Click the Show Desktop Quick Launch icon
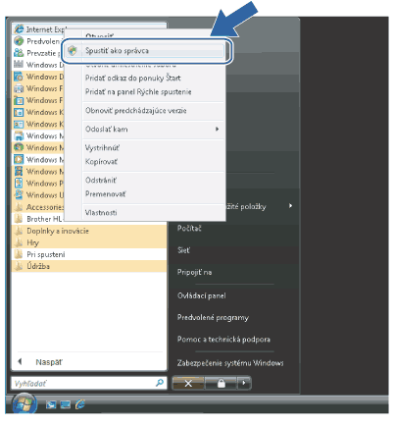This screenshot has height=426, width=394. click(x=51, y=405)
